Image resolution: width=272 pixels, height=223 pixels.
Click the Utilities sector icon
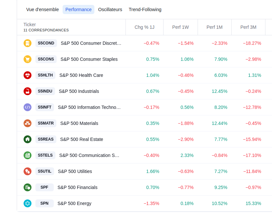28,171
